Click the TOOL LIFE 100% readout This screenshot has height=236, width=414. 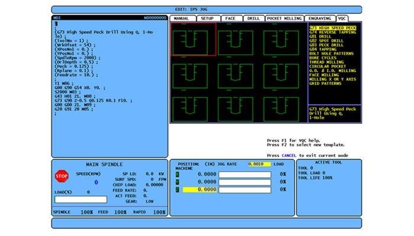tap(315, 178)
